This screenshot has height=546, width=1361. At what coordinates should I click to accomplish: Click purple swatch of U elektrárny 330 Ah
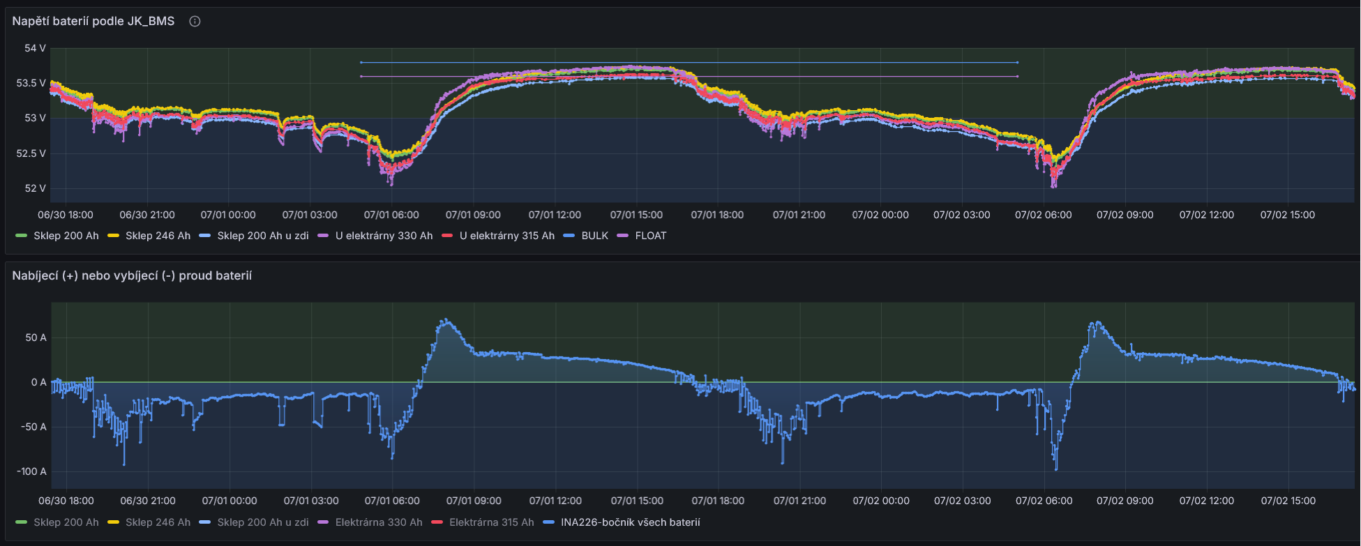(x=323, y=236)
